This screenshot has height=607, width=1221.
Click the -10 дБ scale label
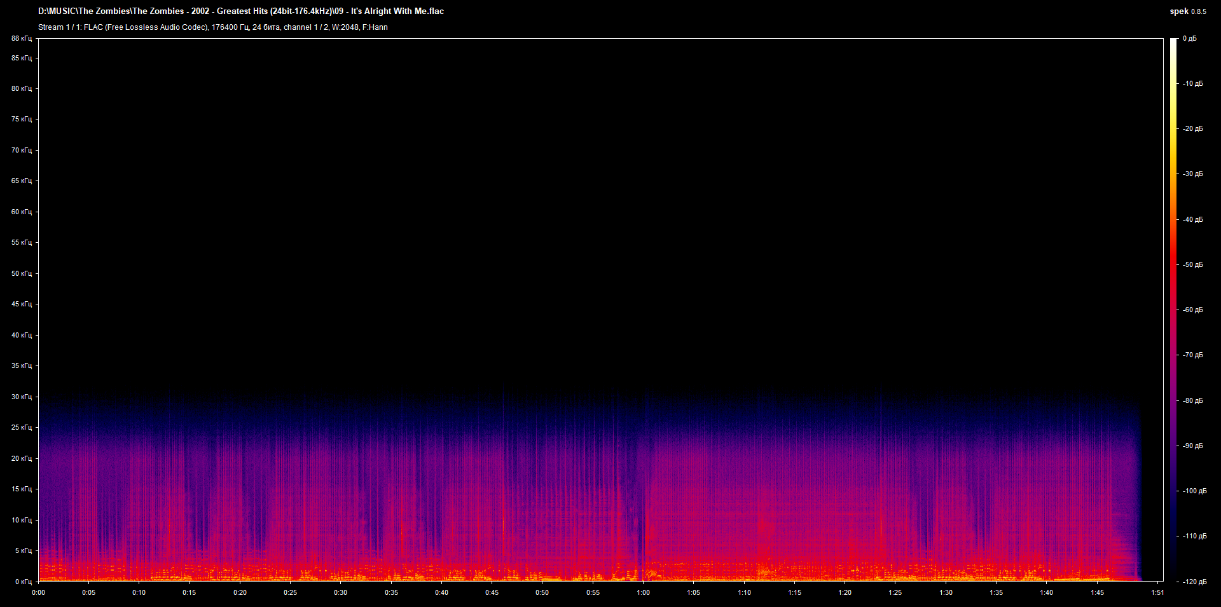(x=1193, y=83)
